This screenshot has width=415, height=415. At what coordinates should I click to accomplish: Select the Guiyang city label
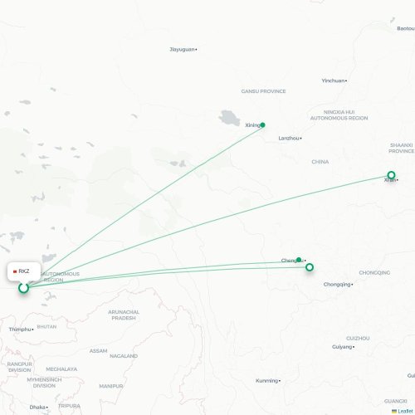click(342, 347)
